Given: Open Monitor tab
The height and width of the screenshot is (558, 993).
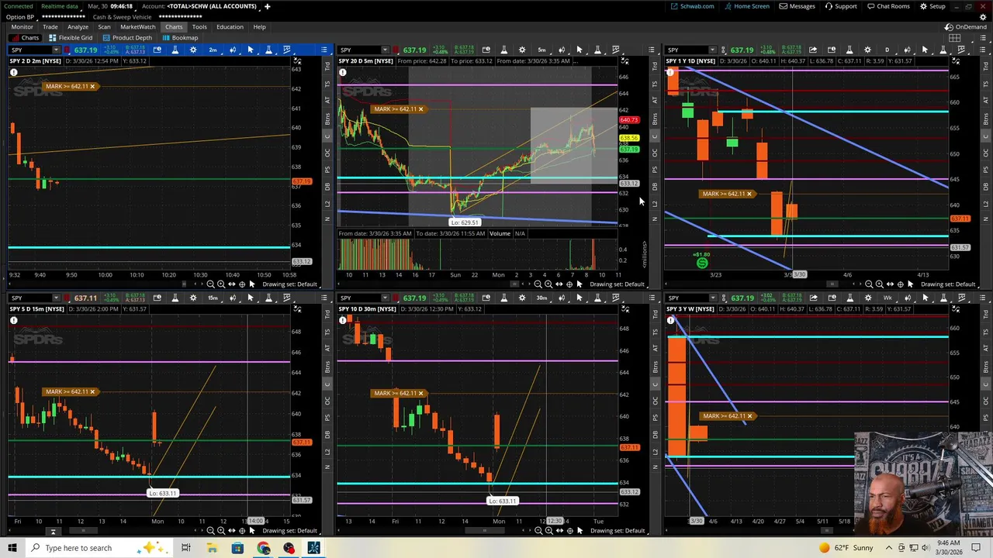Looking at the screenshot, I should pos(22,26).
